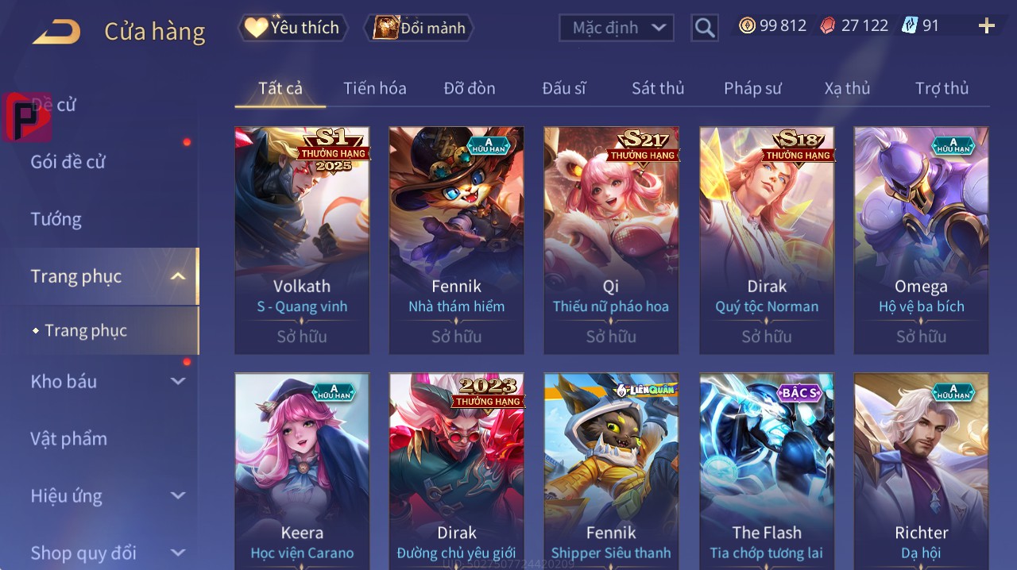1017x570 pixels.
Task: Switch to the Sát thủ tab
Action: [658, 88]
